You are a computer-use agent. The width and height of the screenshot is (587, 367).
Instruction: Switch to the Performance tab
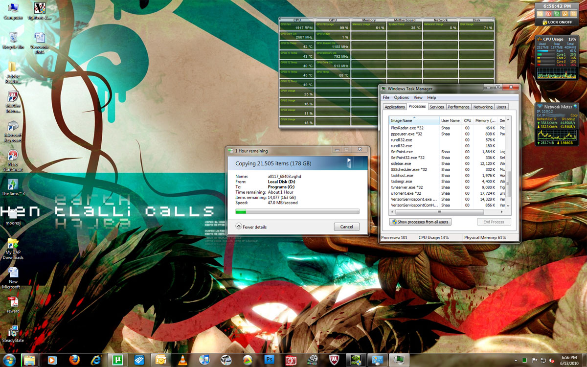point(458,107)
